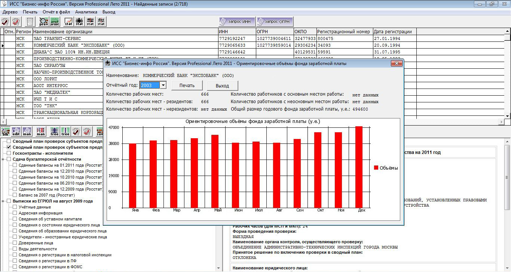Click the red 'Объёмы' legend swatch

point(376,168)
